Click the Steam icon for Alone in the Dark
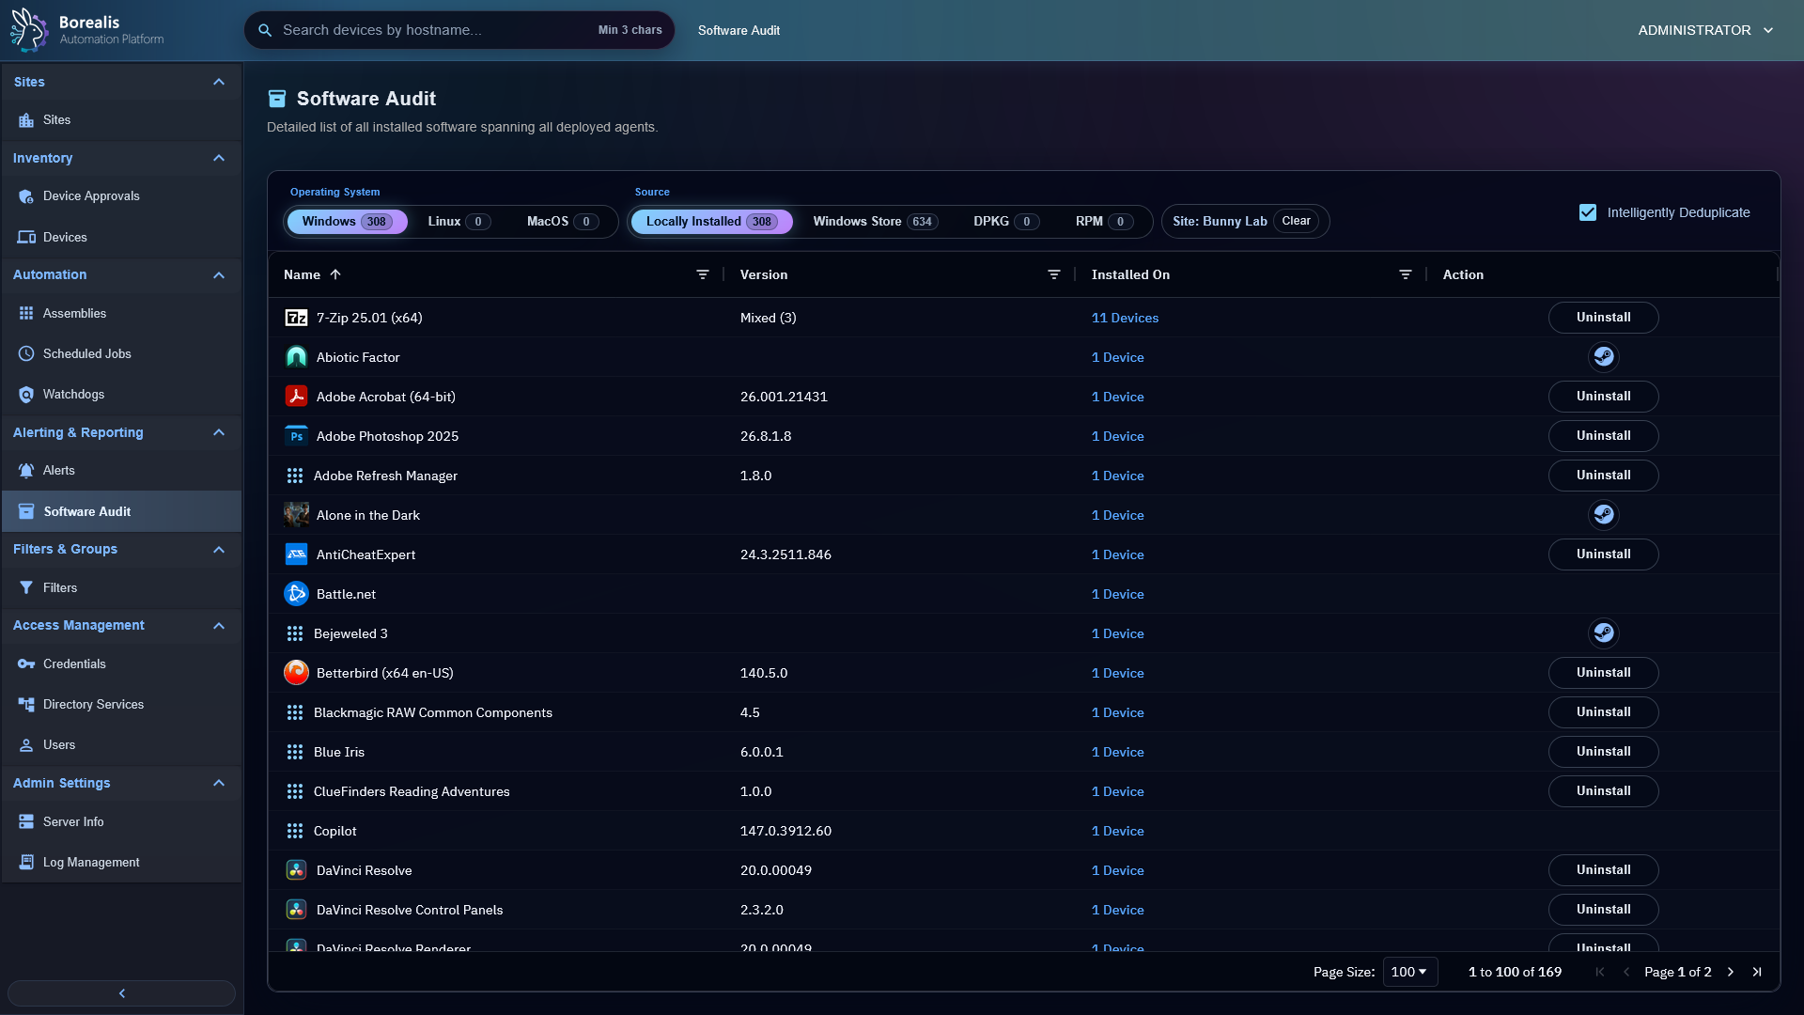 point(1604,515)
